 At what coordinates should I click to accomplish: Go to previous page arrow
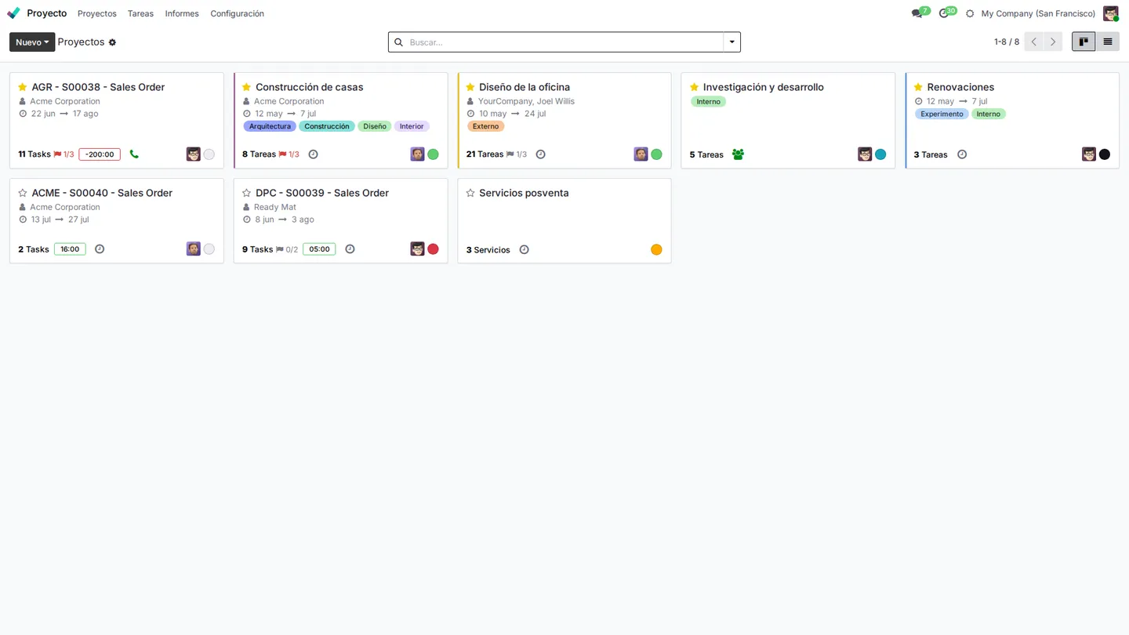tap(1034, 42)
